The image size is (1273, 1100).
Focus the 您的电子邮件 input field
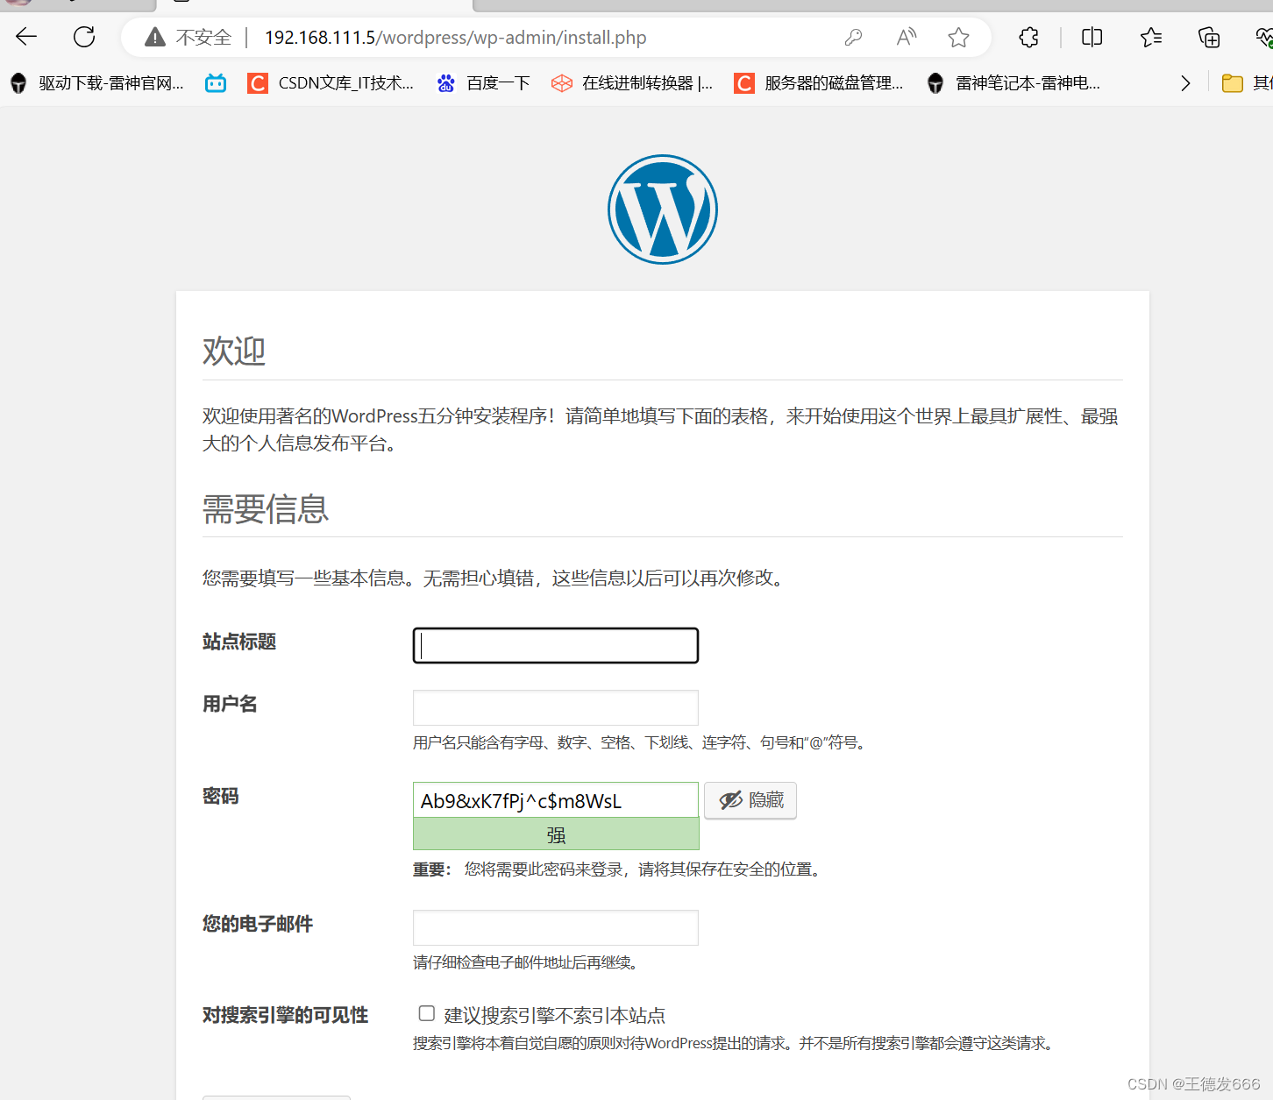pyautogui.click(x=556, y=927)
